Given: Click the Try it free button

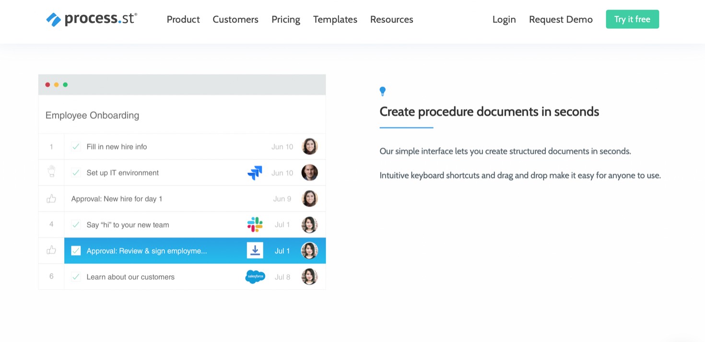Looking at the screenshot, I should pyautogui.click(x=632, y=19).
